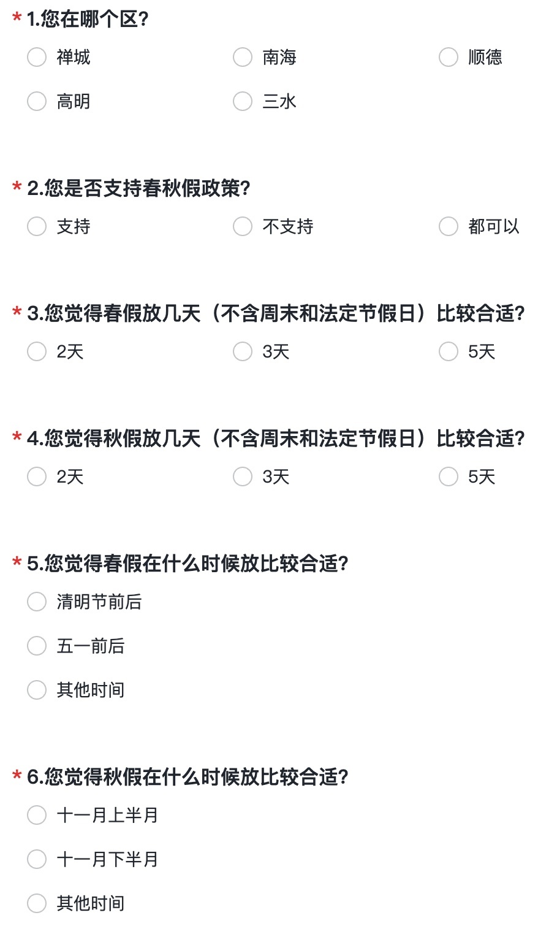Screen dimensions: 538x926
Task: Select 都可以 for the holiday policy
Action: coord(449,227)
